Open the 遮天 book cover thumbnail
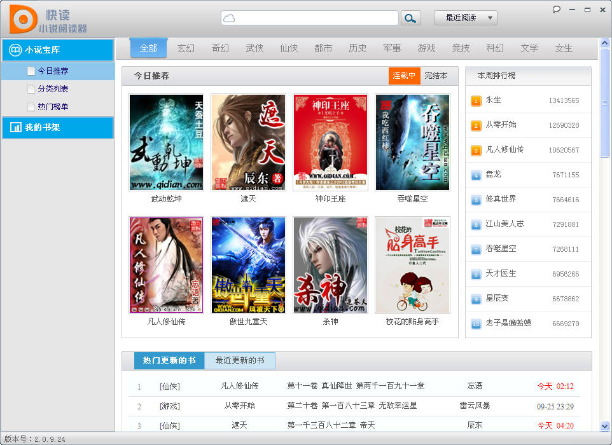The width and height of the screenshot is (612, 445). (248, 142)
